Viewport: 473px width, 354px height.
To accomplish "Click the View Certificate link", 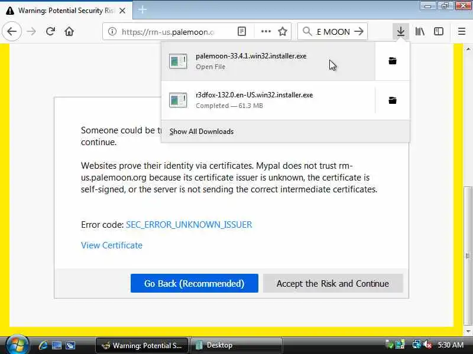I will (112, 245).
